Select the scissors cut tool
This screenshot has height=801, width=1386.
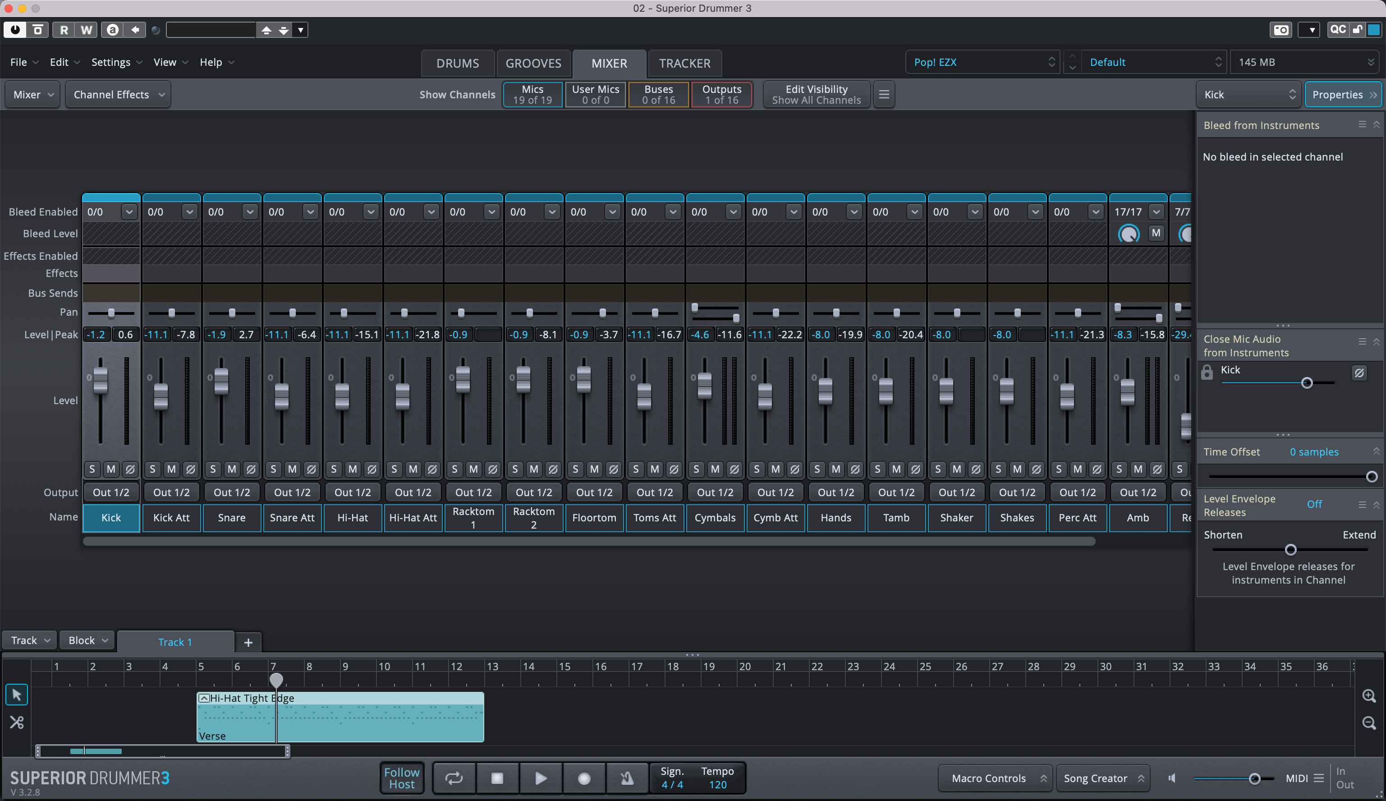[17, 722]
